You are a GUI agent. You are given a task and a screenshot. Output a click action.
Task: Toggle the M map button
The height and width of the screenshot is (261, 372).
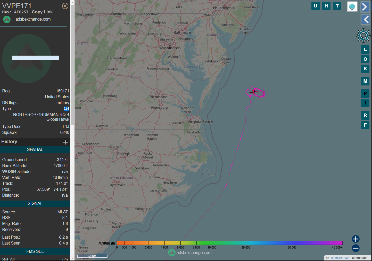365,81
